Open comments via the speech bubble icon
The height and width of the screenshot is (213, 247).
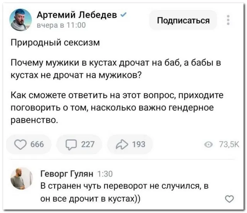click(x=72, y=144)
